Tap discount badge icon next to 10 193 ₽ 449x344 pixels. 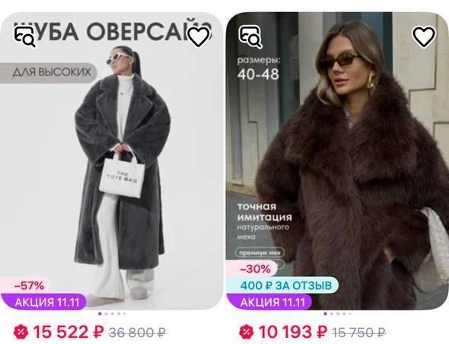247,332
